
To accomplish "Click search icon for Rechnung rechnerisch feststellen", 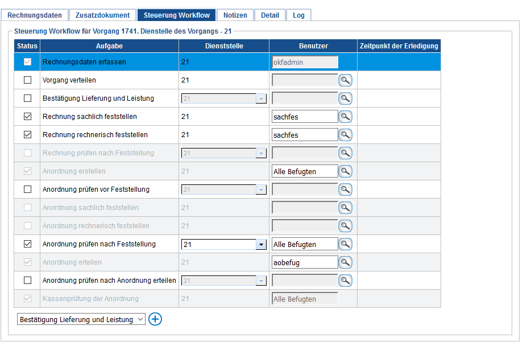I will click(x=345, y=135).
